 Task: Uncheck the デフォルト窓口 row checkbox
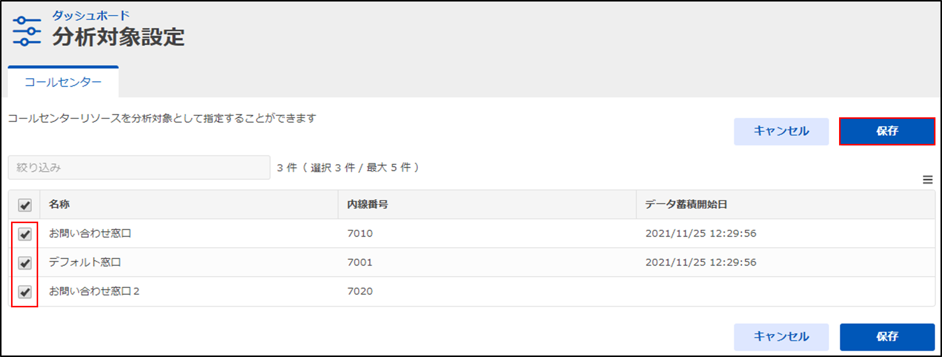(25, 263)
